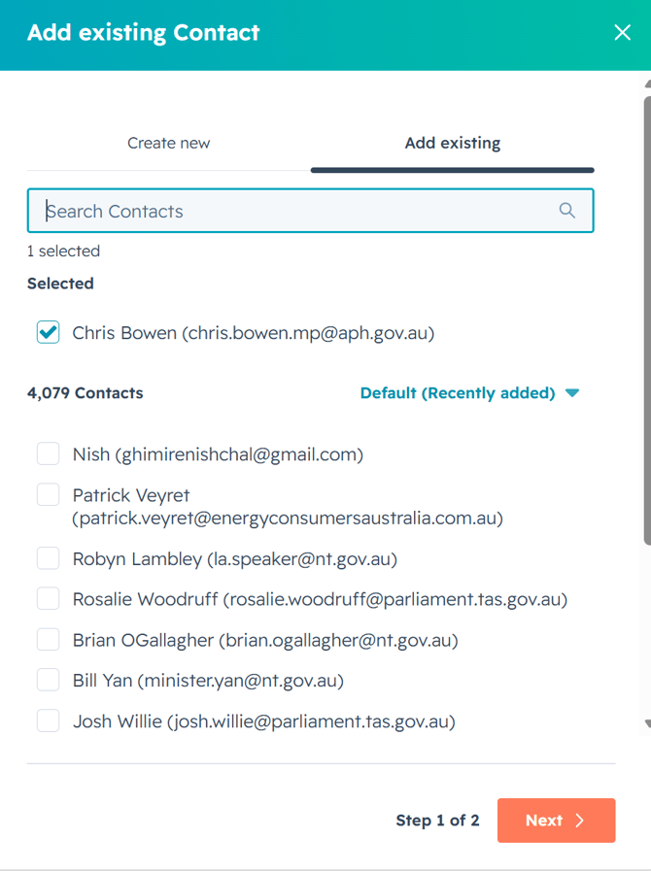
Task: Check the Robyn Lambley contact
Action: click(x=49, y=558)
